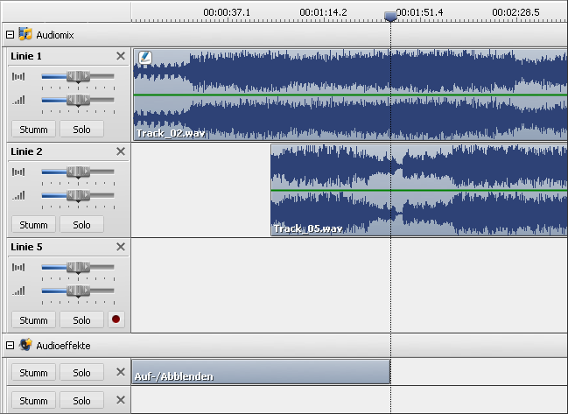
Task: Delete the Auf-/Abblenden effect row via X
Action: 121,372
